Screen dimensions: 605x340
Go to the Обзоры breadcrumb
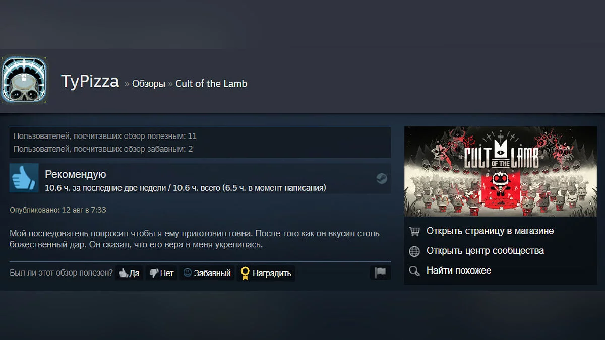pyautogui.click(x=148, y=84)
